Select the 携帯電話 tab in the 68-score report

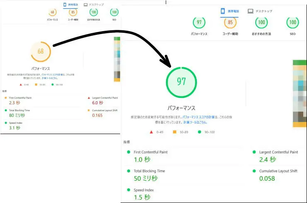[70, 5]
